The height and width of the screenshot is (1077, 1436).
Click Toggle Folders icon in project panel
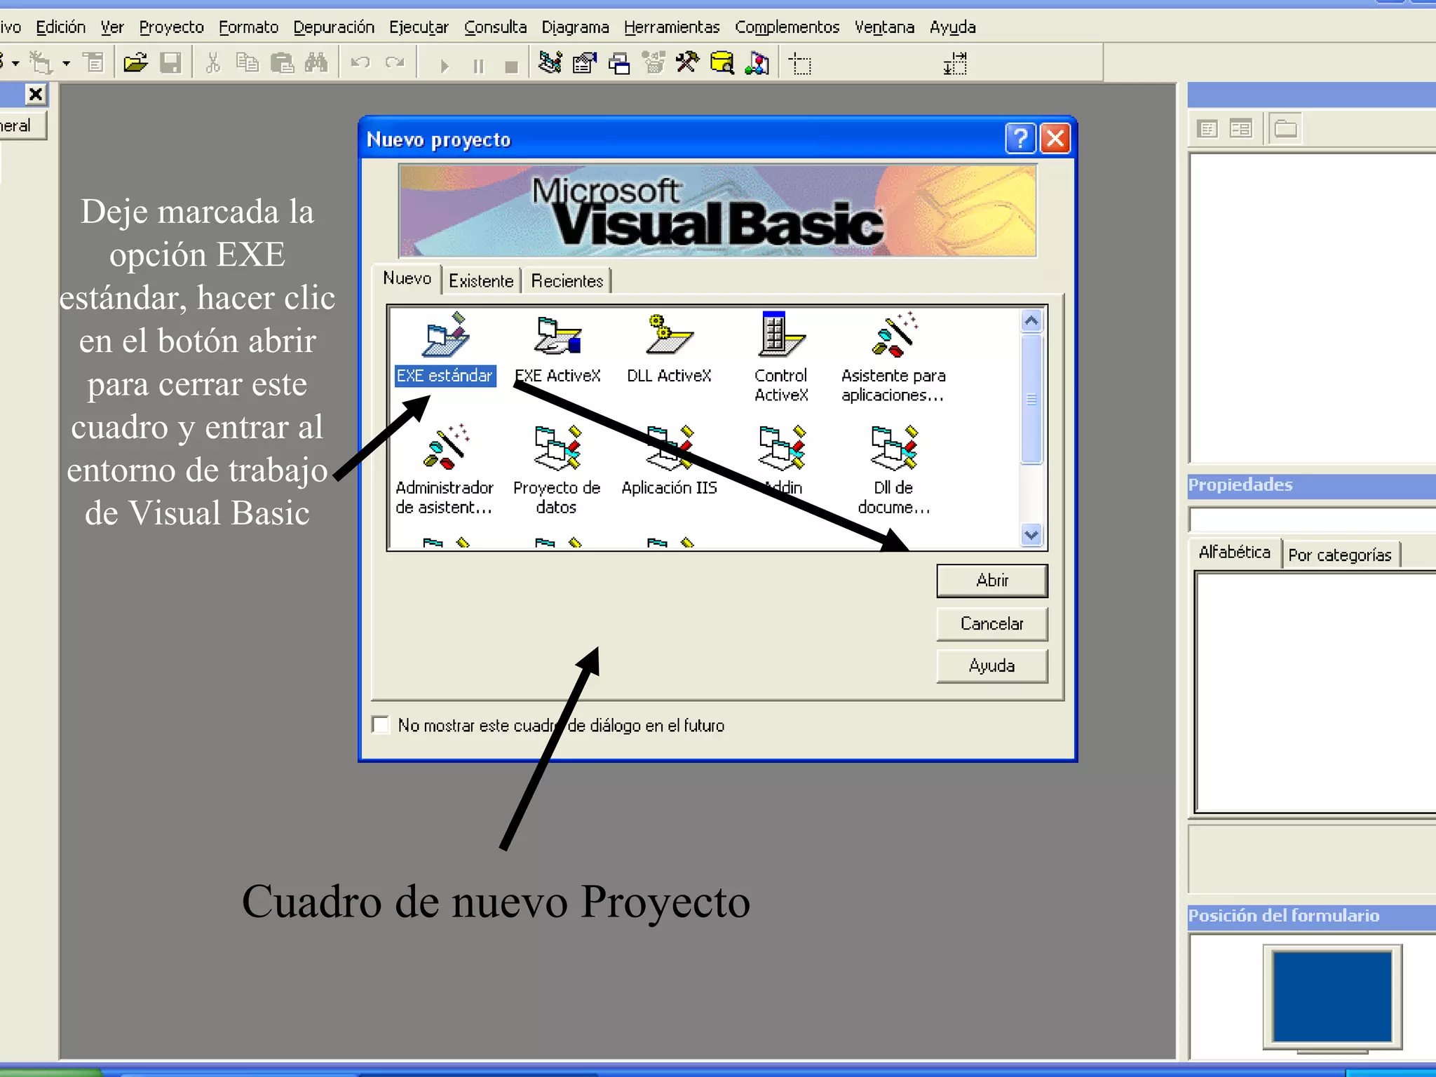point(1285,129)
